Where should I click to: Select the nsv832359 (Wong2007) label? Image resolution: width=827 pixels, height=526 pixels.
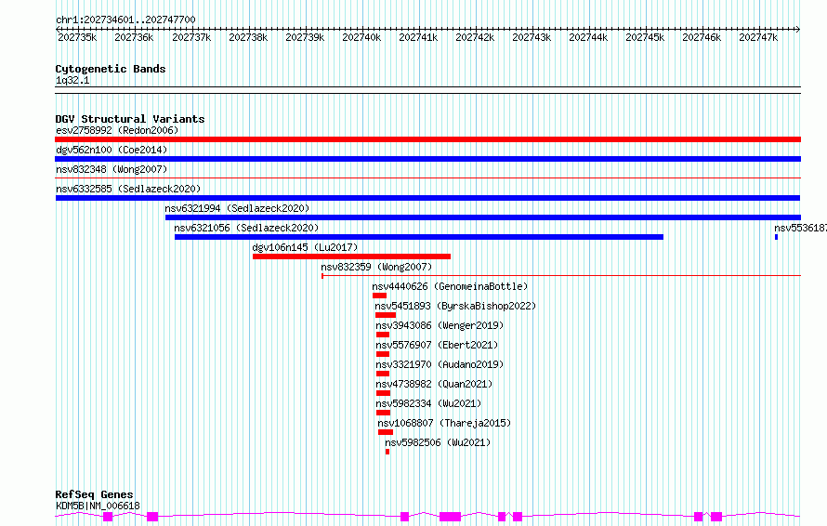[376, 267]
